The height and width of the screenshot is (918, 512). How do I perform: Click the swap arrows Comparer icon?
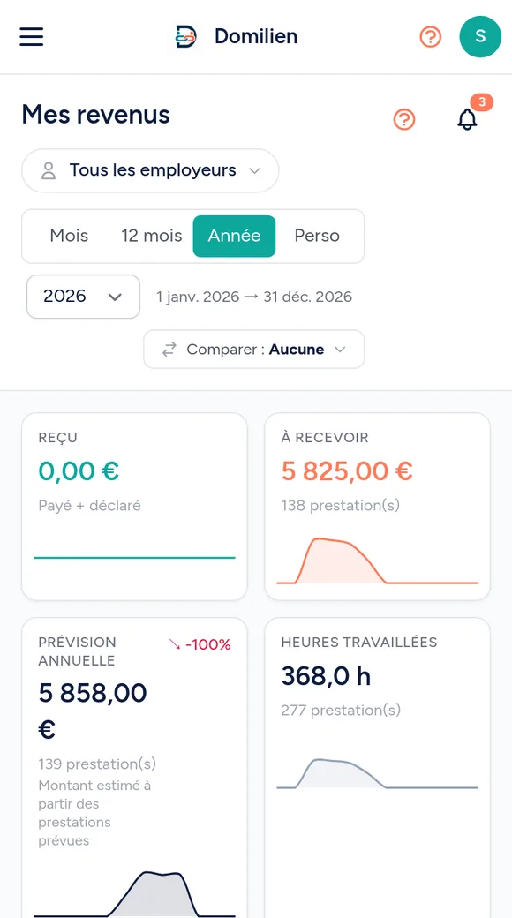[169, 350]
